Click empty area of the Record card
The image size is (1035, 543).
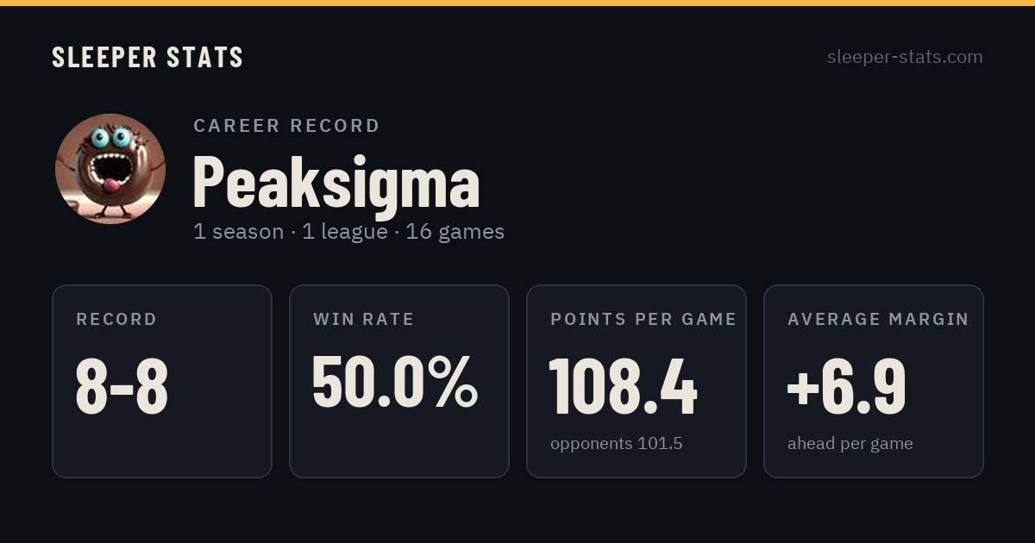pos(162,448)
